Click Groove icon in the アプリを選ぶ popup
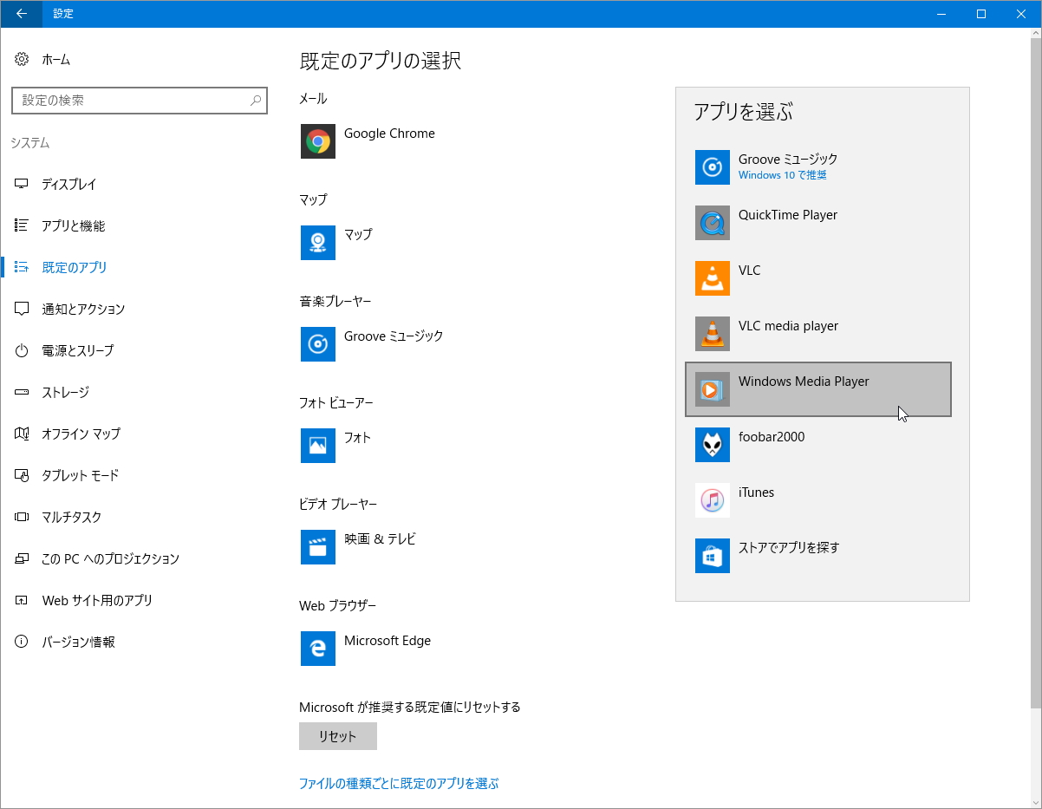 [x=713, y=167]
